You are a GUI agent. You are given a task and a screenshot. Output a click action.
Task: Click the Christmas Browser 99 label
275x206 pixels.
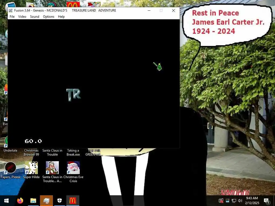[x=31, y=152]
